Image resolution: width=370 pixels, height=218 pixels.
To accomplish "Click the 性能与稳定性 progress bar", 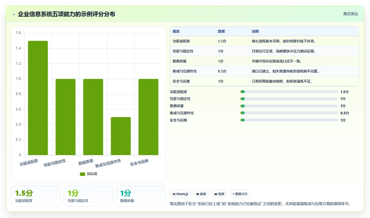I will pyautogui.click(x=289, y=99).
